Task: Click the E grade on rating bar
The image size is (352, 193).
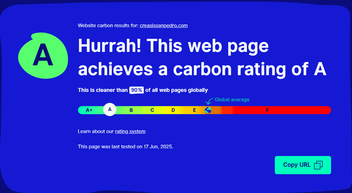Action: click(194, 110)
